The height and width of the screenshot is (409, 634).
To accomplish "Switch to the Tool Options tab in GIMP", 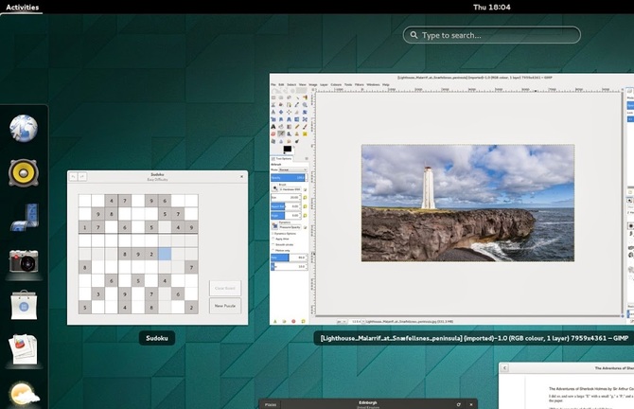I will click(x=281, y=159).
